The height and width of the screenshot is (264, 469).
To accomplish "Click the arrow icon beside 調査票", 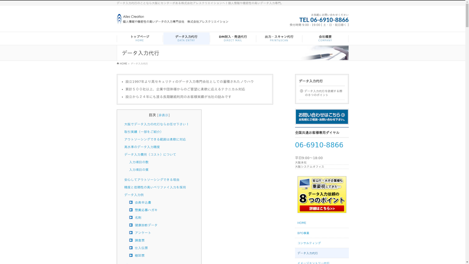I will coord(131,240).
